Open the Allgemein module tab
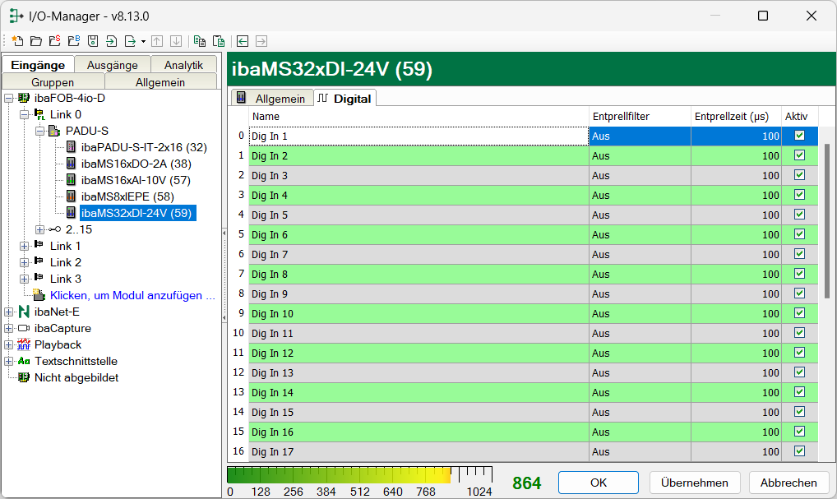This screenshot has height=499, width=837. (273, 98)
